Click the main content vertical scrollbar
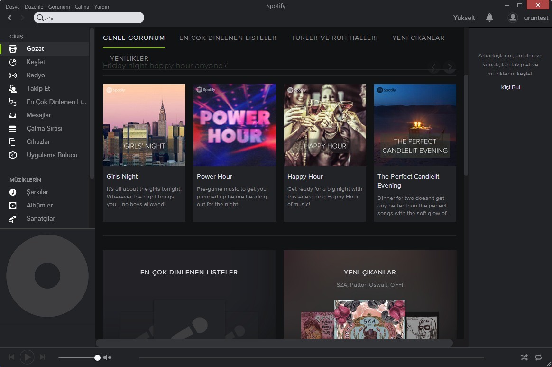Image resolution: width=552 pixels, height=367 pixels. click(466, 125)
